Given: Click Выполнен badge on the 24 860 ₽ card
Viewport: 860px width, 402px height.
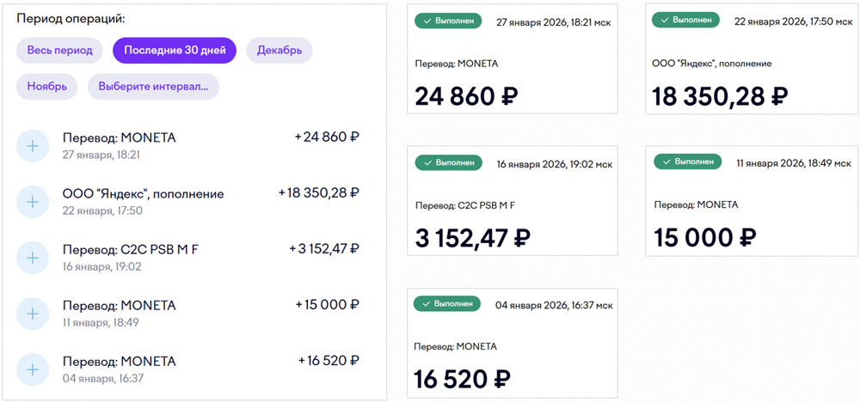Looking at the screenshot, I should point(448,21).
